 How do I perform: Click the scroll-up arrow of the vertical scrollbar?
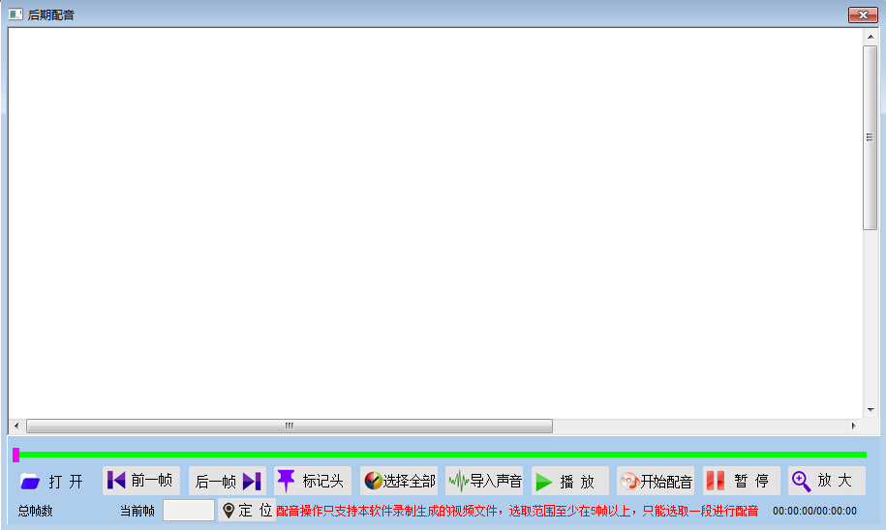click(x=871, y=37)
